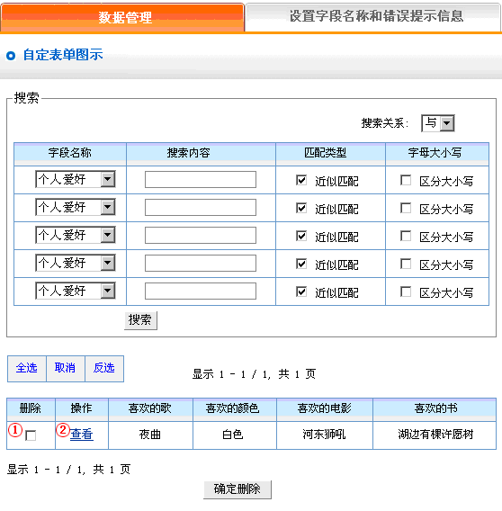This screenshot has height=511, width=502.
Task: Expand the first 个人爱好 field name dropdown
Action: point(76,179)
